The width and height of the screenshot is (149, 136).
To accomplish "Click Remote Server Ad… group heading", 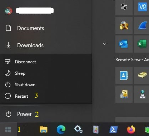I will click(x=132, y=60).
